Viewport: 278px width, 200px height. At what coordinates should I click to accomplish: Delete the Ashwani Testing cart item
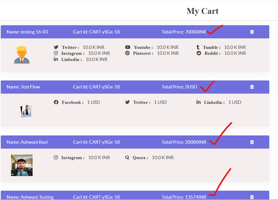(252, 197)
